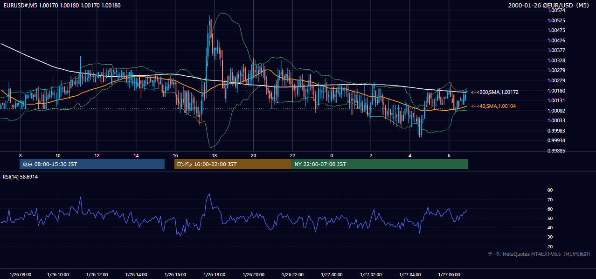Select the Tokyo 08:00-15:30 JST session bar
The width and height of the screenshot is (596, 279).
[x=92, y=164]
